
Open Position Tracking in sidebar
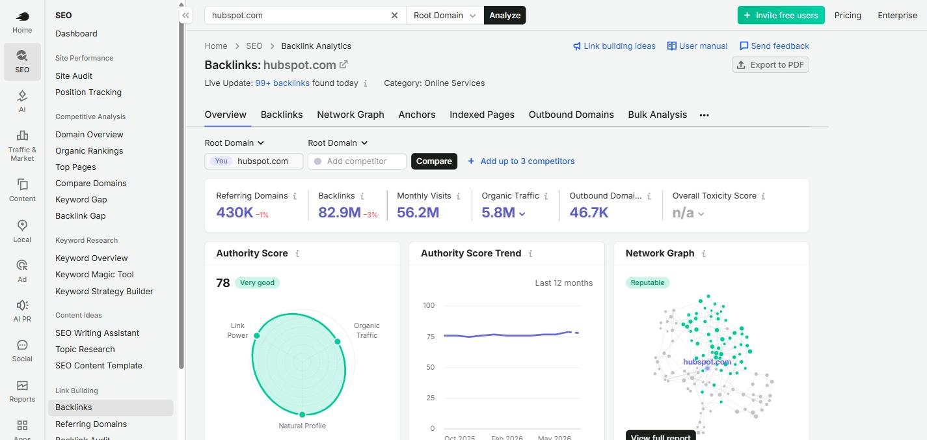coord(88,92)
